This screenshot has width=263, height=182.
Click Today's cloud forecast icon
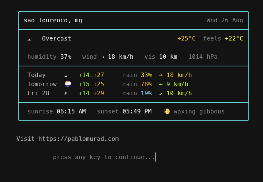tap(66, 76)
